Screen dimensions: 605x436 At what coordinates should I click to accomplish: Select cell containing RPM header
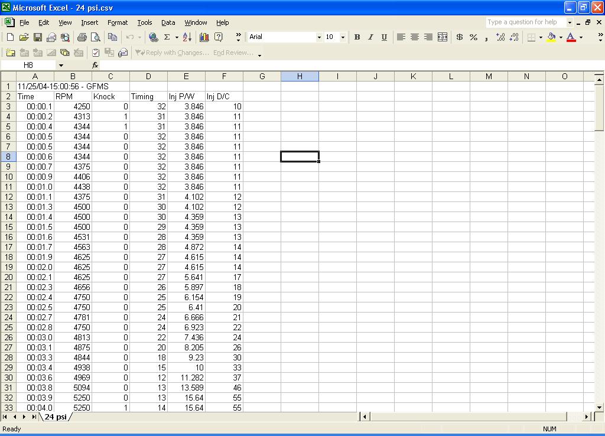click(x=73, y=96)
